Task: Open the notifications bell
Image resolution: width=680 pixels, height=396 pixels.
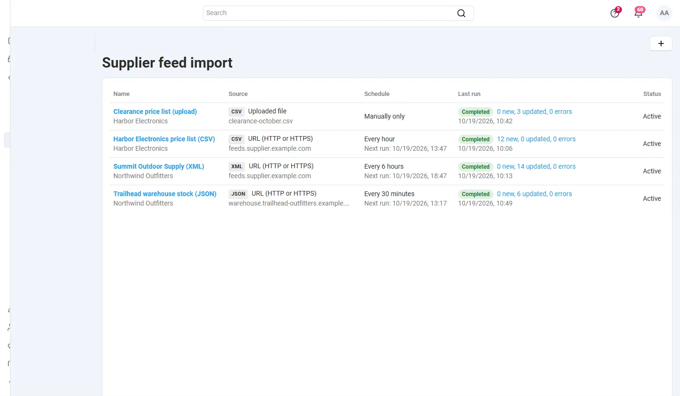Action: point(638,13)
